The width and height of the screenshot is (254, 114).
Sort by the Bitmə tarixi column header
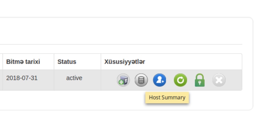[23, 62]
